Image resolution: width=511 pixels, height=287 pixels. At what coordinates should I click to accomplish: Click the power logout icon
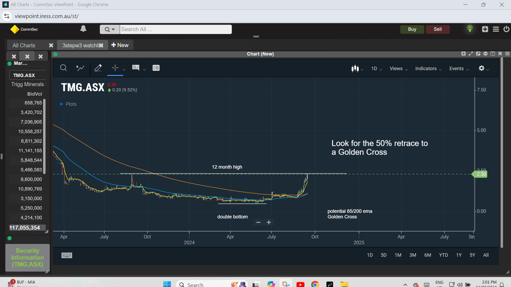click(506, 29)
